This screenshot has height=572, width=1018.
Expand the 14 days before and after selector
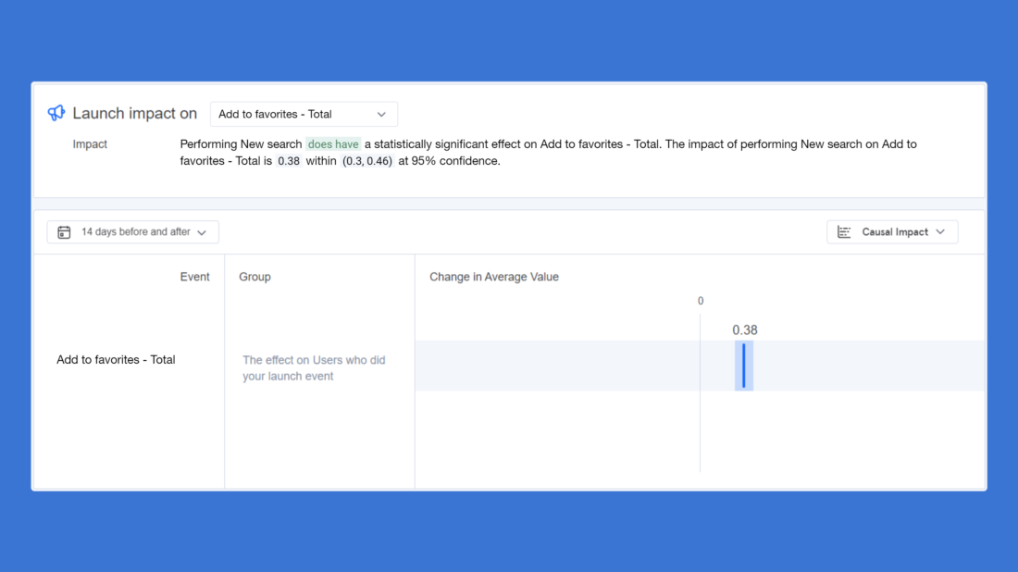[132, 231]
